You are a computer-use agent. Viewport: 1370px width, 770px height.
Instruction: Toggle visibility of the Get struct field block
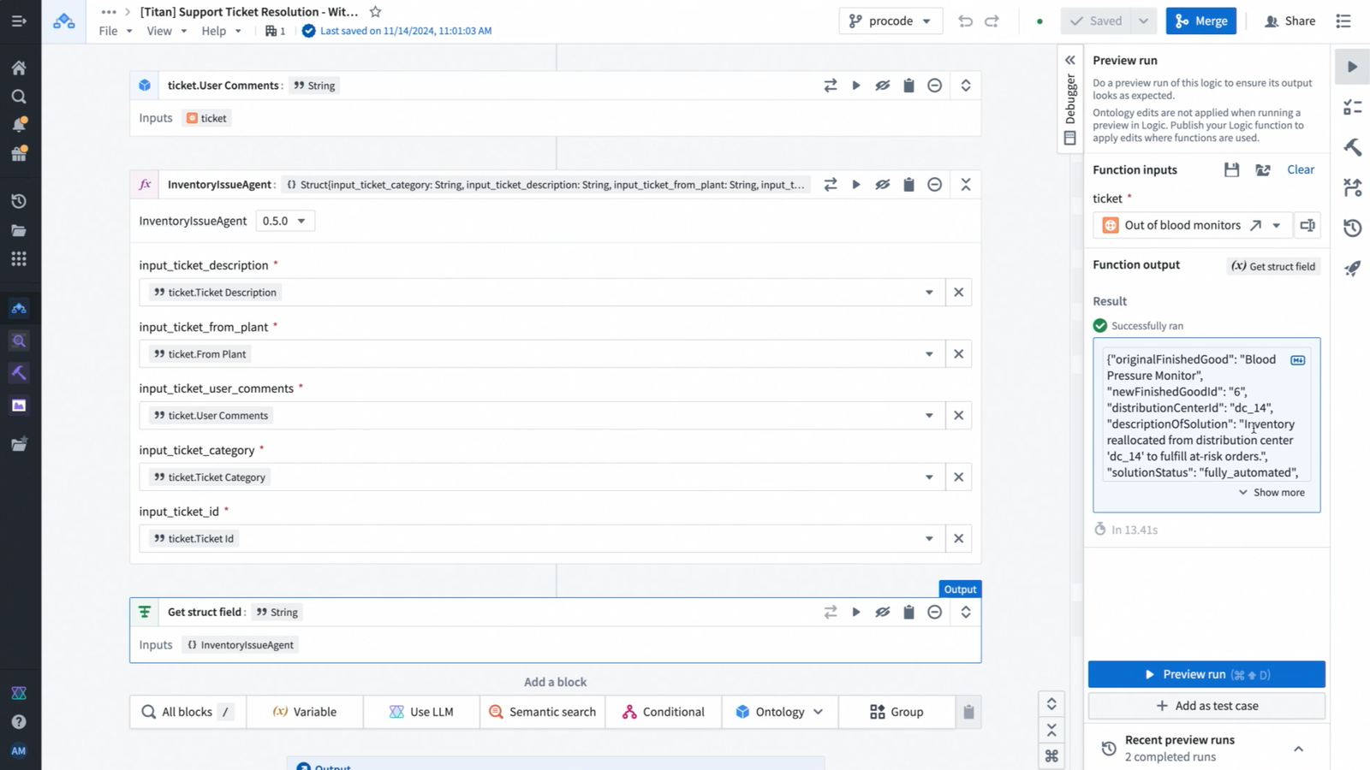pyautogui.click(x=882, y=613)
